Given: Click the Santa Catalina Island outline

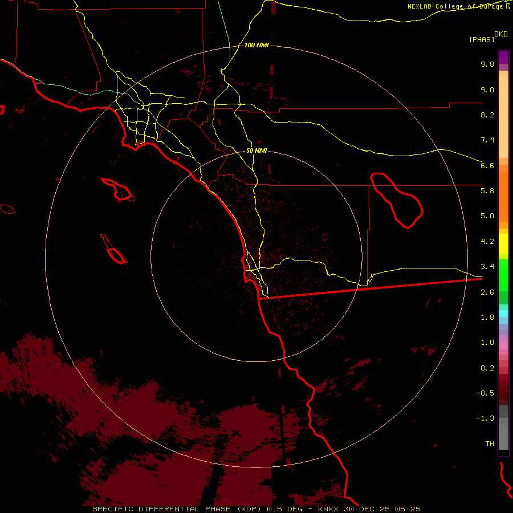Looking at the screenshot, I should point(118,189).
